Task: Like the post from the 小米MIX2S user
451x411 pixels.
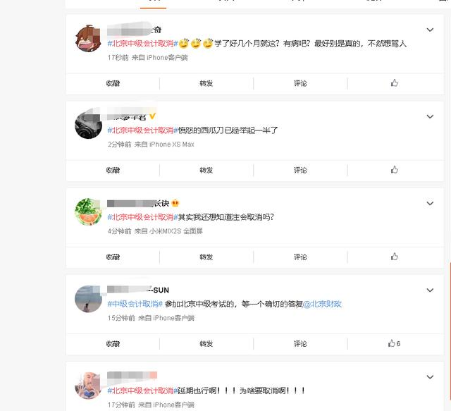Action: 395,257
